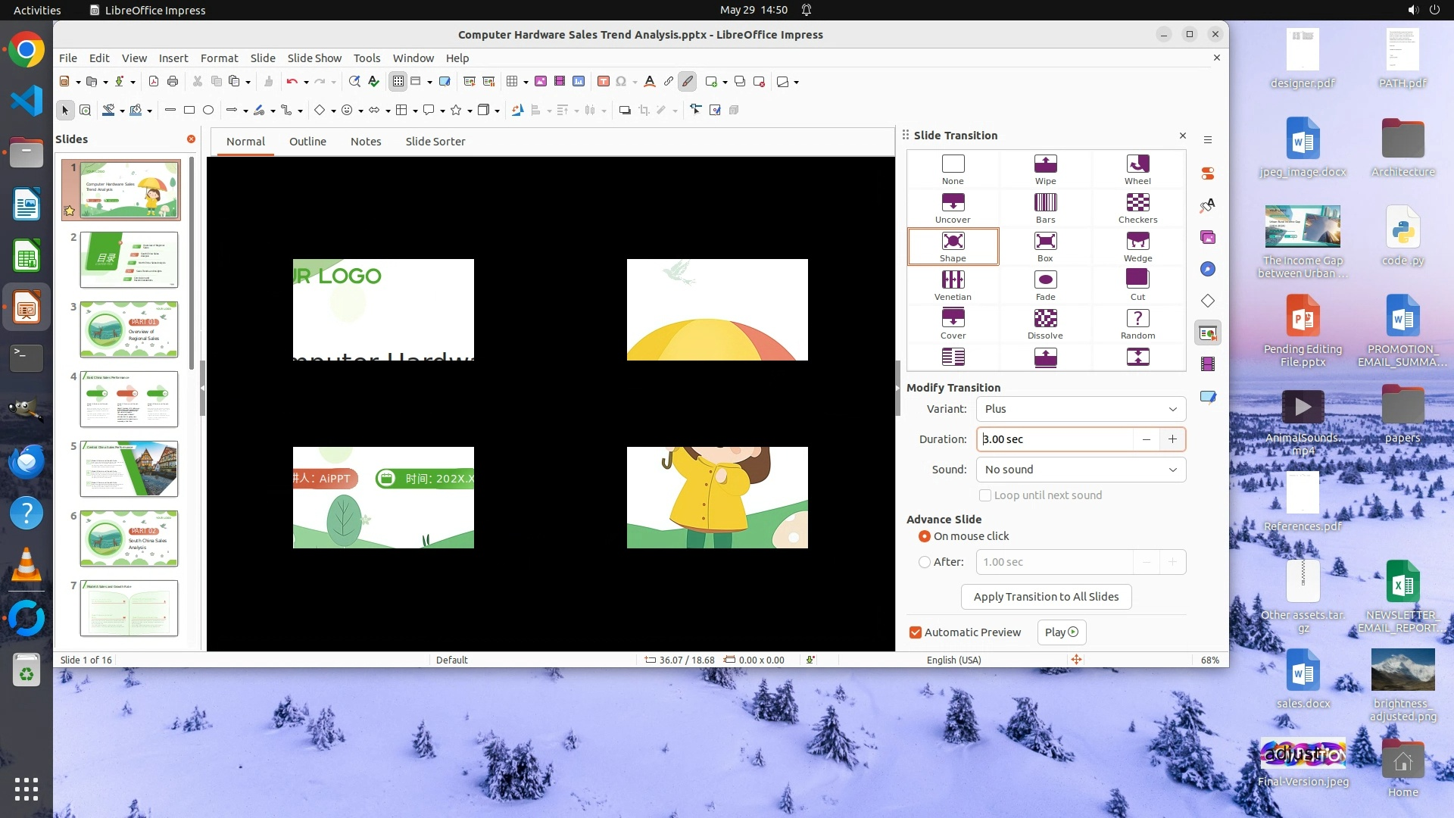Select the Dissolve transition effect
1454x818 pixels.
[x=1045, y=319]
